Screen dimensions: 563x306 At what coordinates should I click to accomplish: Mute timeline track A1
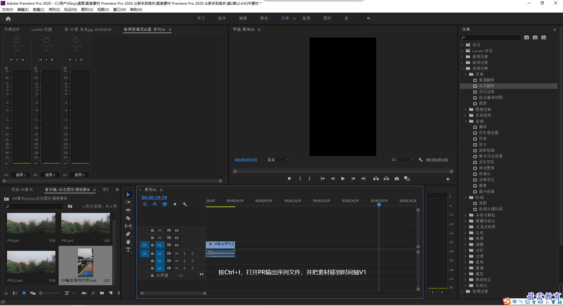pos(177,253)
